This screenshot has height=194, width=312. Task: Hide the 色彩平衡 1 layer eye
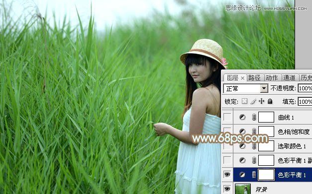(227, 175)
